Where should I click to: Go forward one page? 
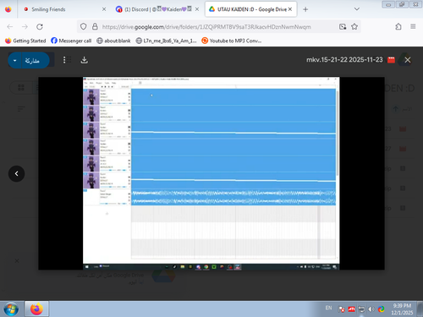click(25, 27)
